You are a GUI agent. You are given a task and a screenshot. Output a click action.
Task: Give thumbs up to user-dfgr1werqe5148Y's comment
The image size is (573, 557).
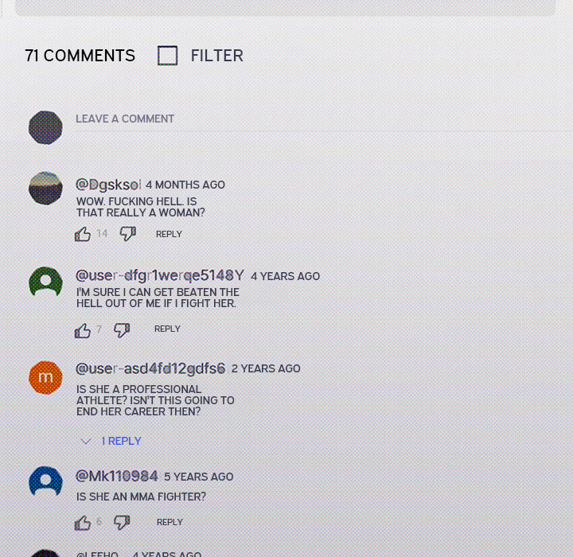[83, 331]
